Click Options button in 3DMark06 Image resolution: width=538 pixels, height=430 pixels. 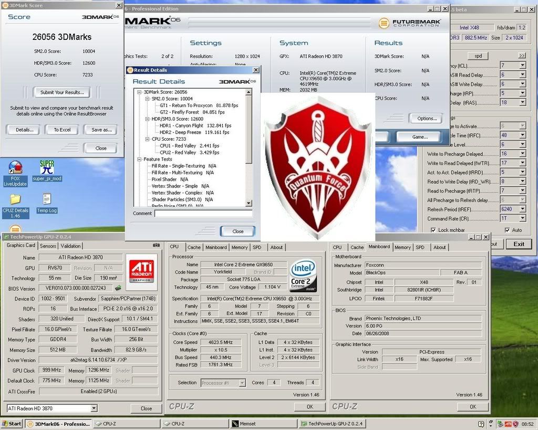tap(427, 119)
